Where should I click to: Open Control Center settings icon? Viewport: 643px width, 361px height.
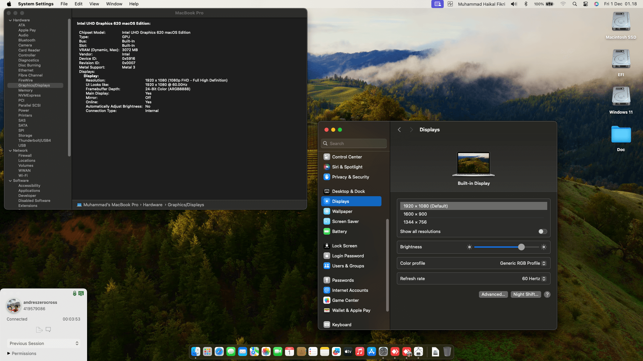[x=327, y=157]
